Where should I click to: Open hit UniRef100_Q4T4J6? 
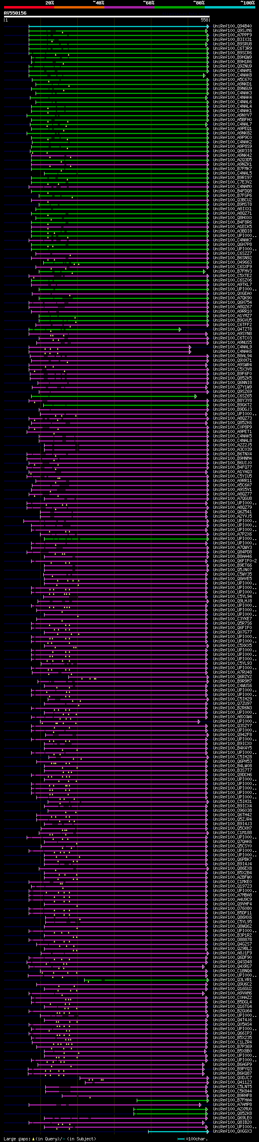(232, 1020)
